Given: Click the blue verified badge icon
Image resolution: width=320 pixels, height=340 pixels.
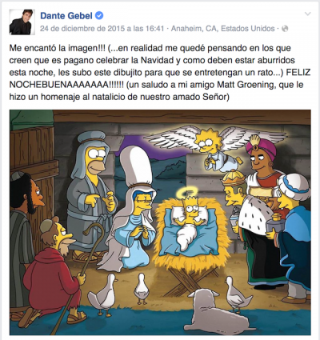Looking at the screenshot, I should tap(99, 16).
